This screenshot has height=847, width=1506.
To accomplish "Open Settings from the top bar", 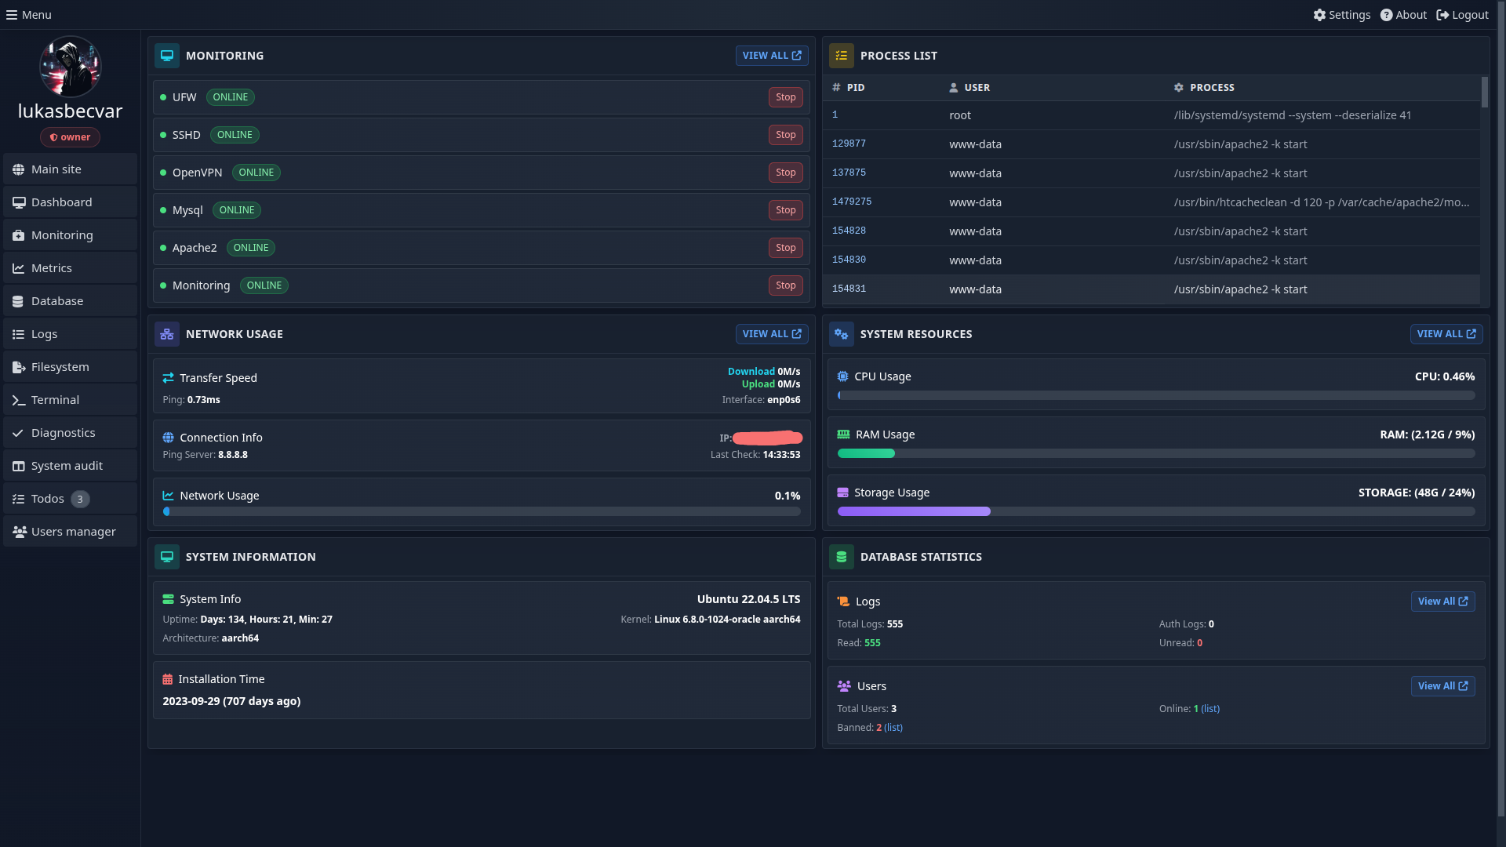I will pyautogui.click(x=1341, y=14).
